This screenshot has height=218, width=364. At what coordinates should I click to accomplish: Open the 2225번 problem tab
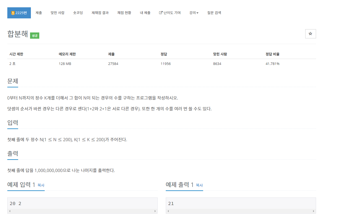[x=19, y=13]
